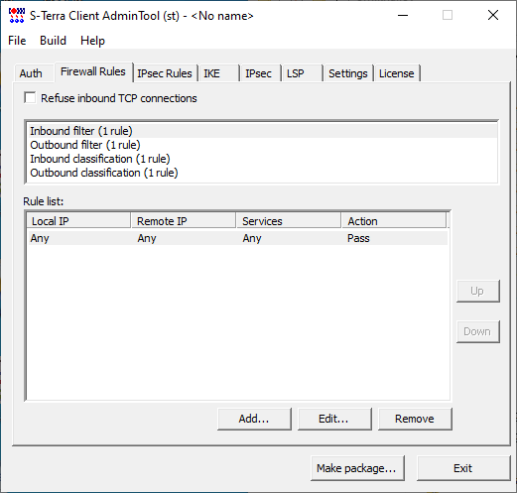Click the Make package... button
The height and width of the screenshot is (493, 517).
click(x=357, y=468)
